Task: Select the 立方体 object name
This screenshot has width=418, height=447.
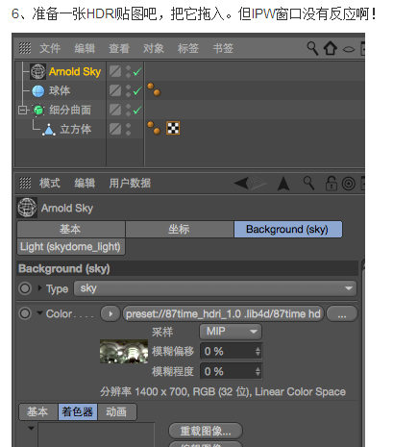Action: [x=76, y=129]
